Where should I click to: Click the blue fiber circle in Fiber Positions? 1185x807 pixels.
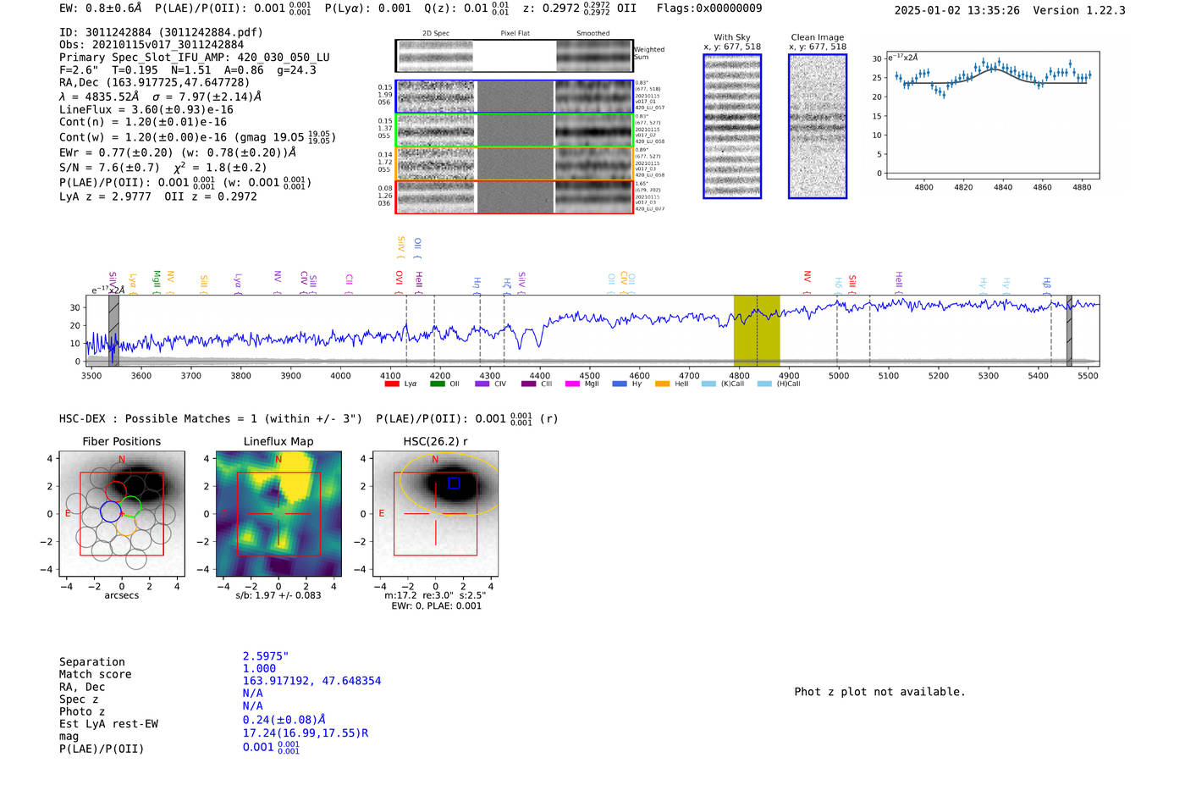tap(111, 511)
